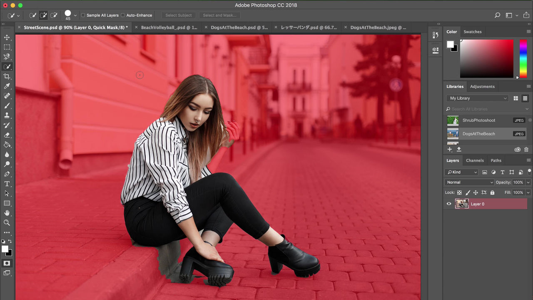Screen dimensions: 533x300
Task: Select the Clone Stamp tool
Action: click(7, 115)
